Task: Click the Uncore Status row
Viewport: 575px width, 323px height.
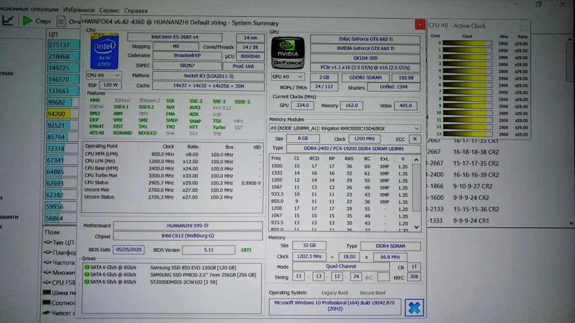Action: (x=172, y=197)
